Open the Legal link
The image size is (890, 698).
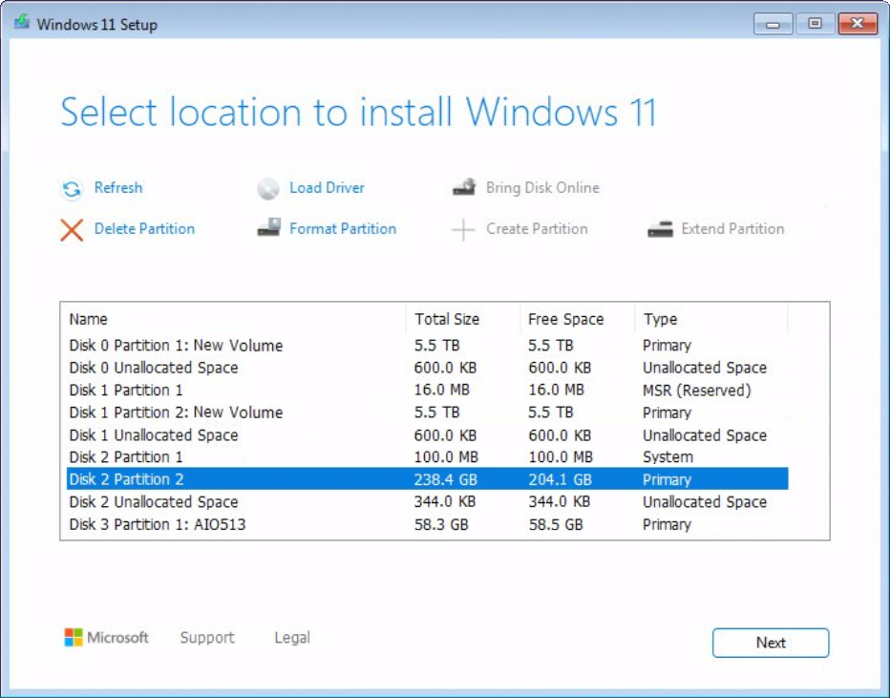coord(292,637)
